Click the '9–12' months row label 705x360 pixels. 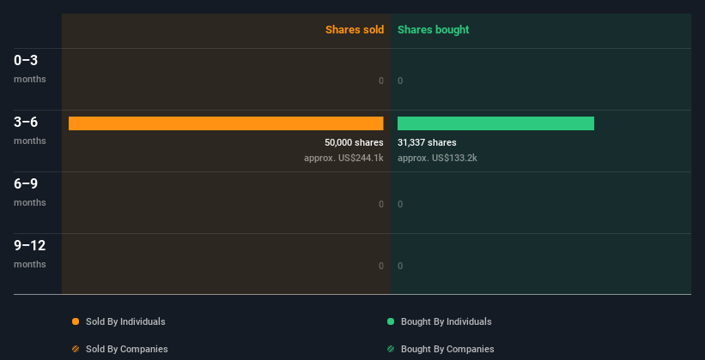30,245
